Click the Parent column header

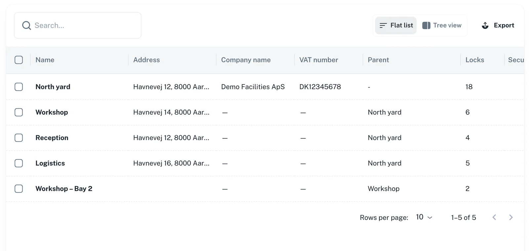point(378,60)
